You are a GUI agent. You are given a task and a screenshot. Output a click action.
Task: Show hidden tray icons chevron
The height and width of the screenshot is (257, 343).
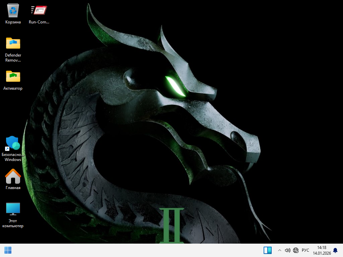pyautogui.click(x=280, y=250)
